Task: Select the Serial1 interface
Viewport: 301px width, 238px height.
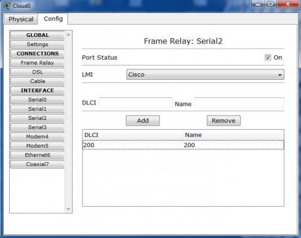Action: click(x=37, y=109)
